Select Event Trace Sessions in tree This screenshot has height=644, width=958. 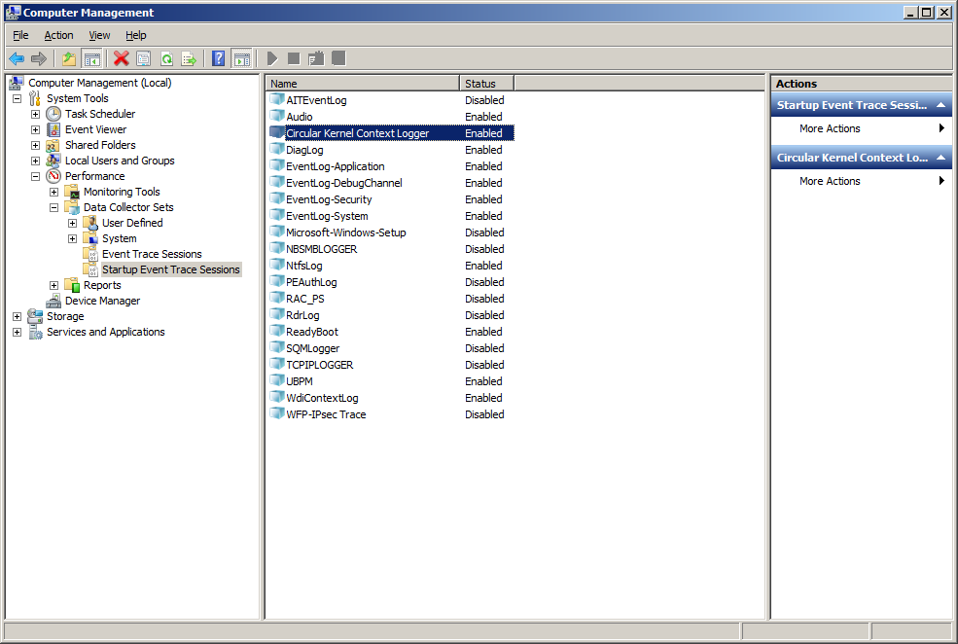(152, 254)
